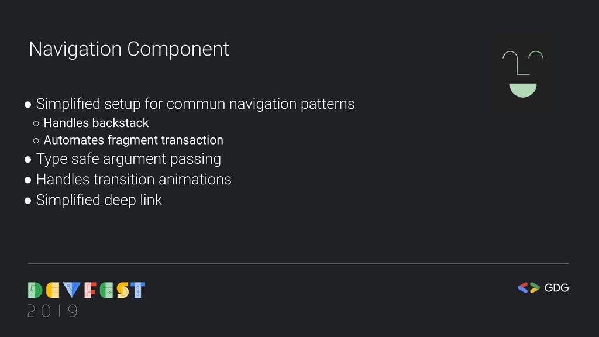Click the filled bullet before 'Simplified deep link'
Viewport: 599px width, 337px height.
tap(27, 201)
